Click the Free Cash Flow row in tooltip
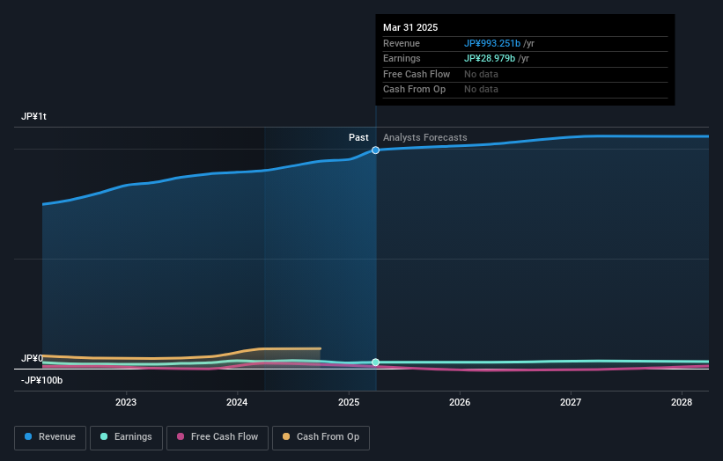This screenshot has height=461, width=723. pos(525,74)
